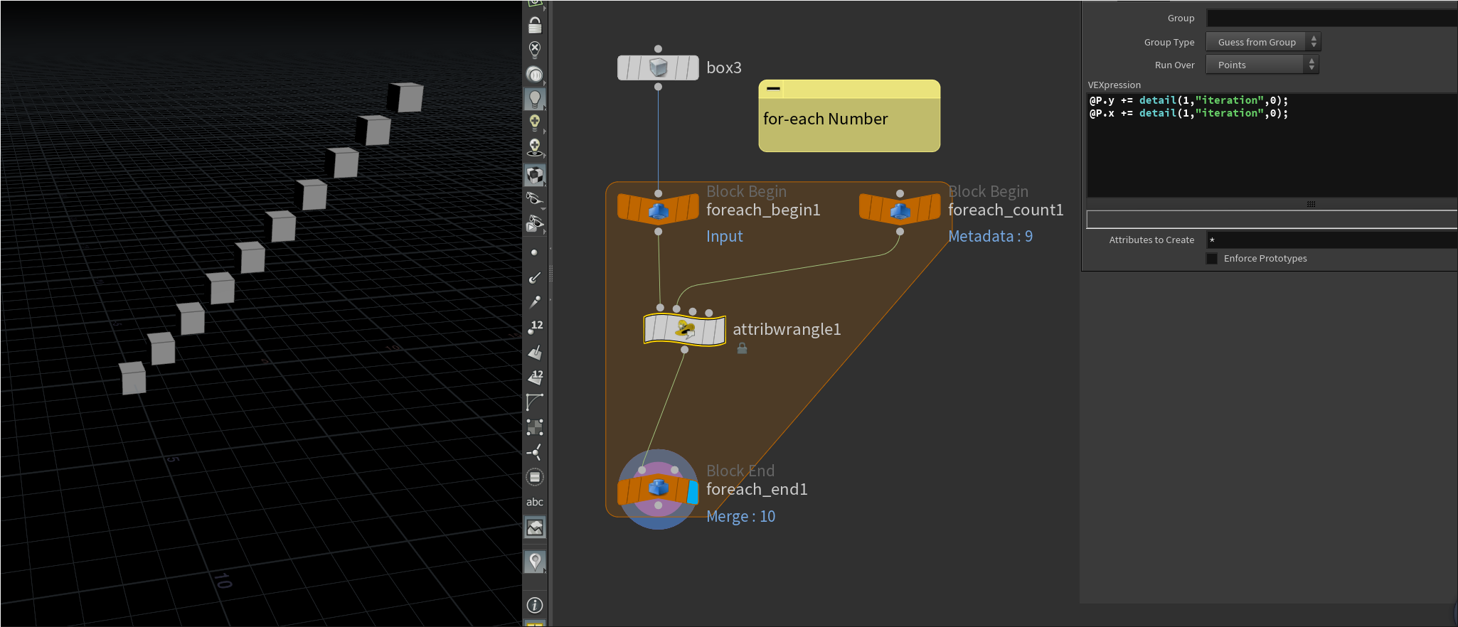The image size is (1458, 627).
Task: Select the box3 node
Action: click(658, 68)
